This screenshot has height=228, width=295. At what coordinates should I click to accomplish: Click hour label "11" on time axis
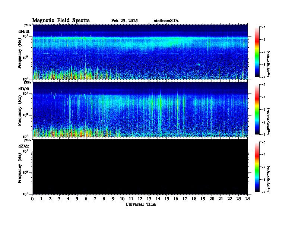tap(131, 199)
